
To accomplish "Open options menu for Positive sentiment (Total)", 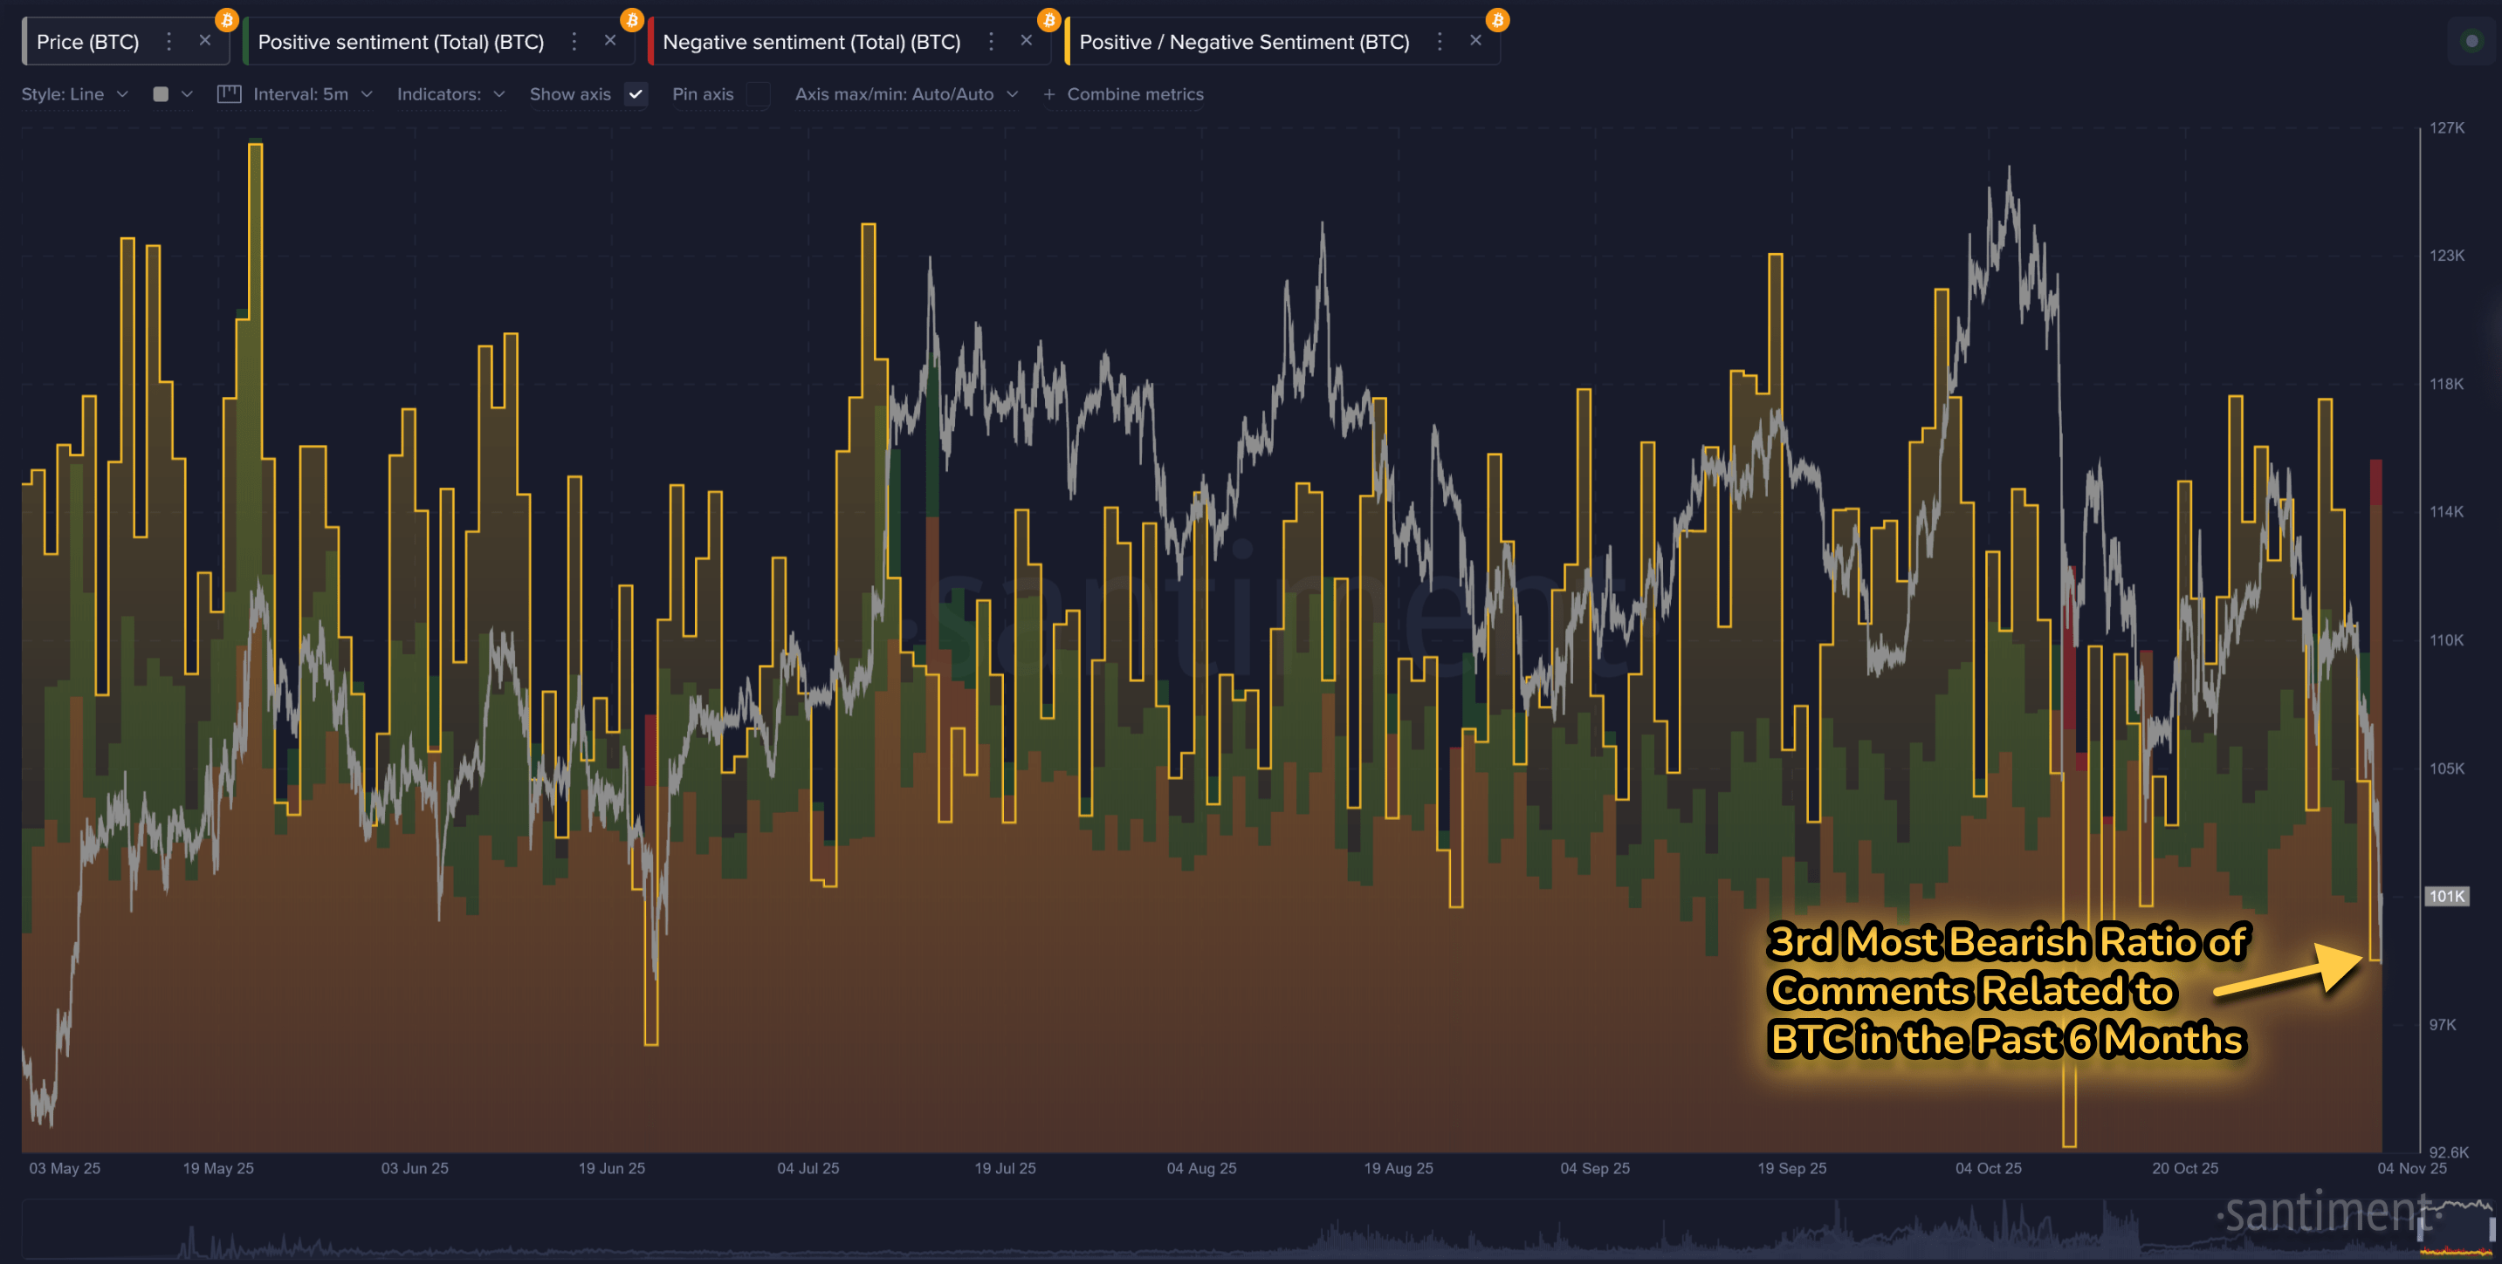I will coord(574,42).
